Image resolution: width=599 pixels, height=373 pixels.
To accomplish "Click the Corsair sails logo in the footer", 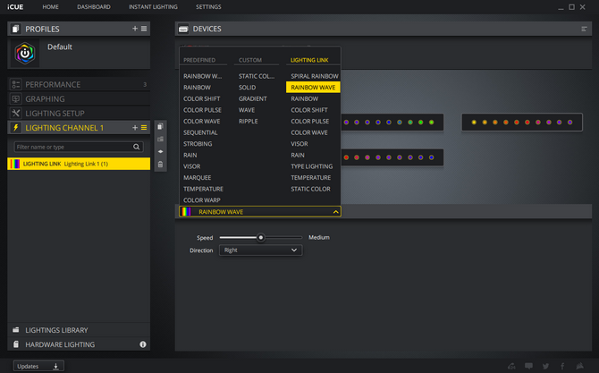I will 580,366.
